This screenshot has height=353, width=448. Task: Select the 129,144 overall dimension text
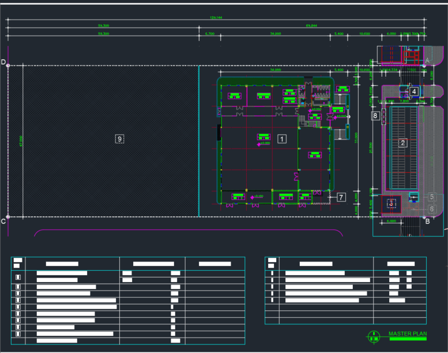pos(216,18)
